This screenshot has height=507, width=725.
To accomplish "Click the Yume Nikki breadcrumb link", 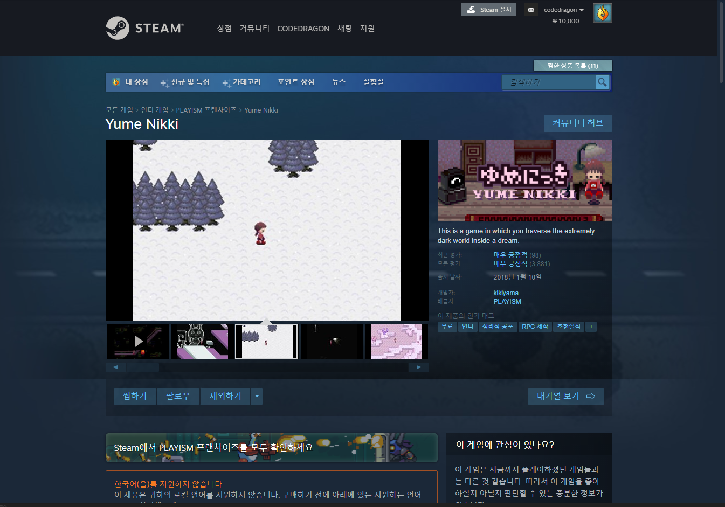I will [x=261, y=110].
